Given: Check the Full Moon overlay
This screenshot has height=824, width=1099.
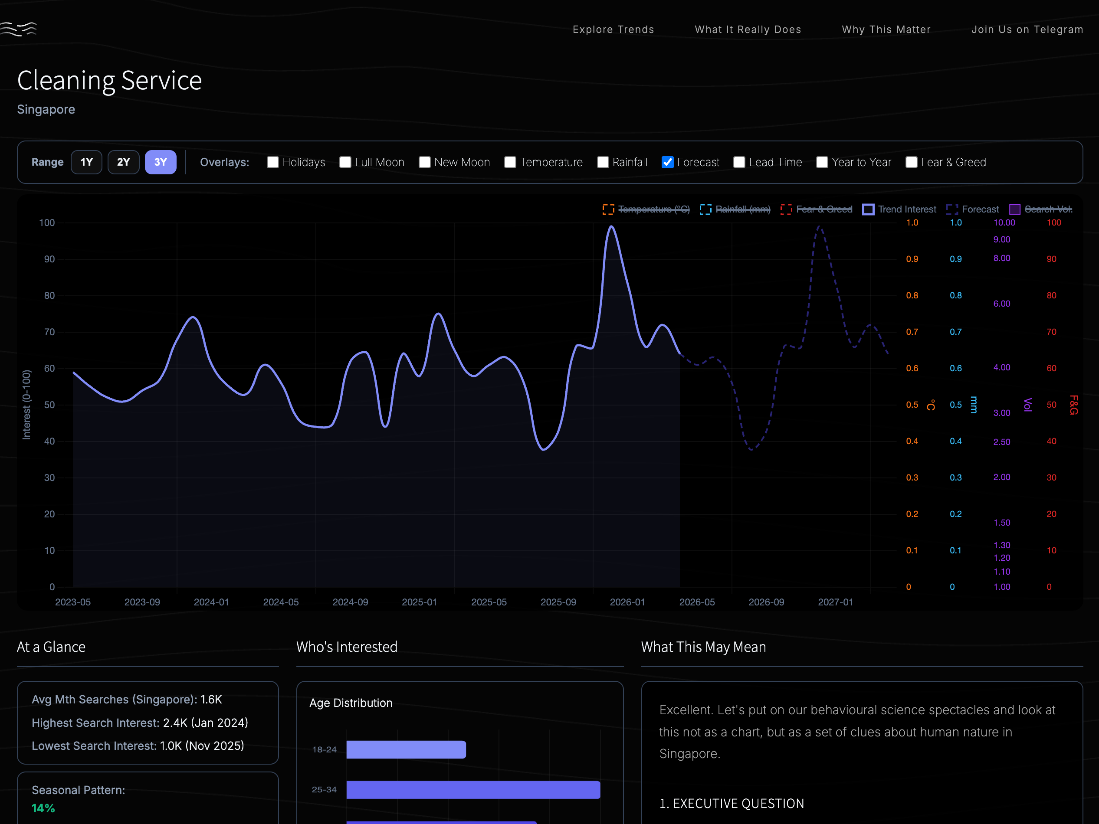Looking at the screenshot, I should click(x=345, y=162).
